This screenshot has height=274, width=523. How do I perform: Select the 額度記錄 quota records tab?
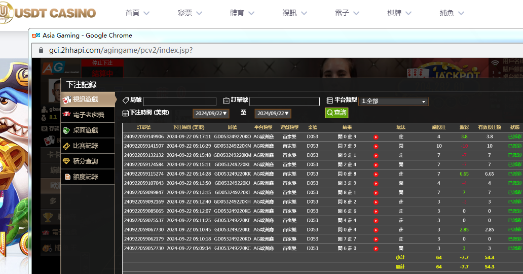coord(85,177)
